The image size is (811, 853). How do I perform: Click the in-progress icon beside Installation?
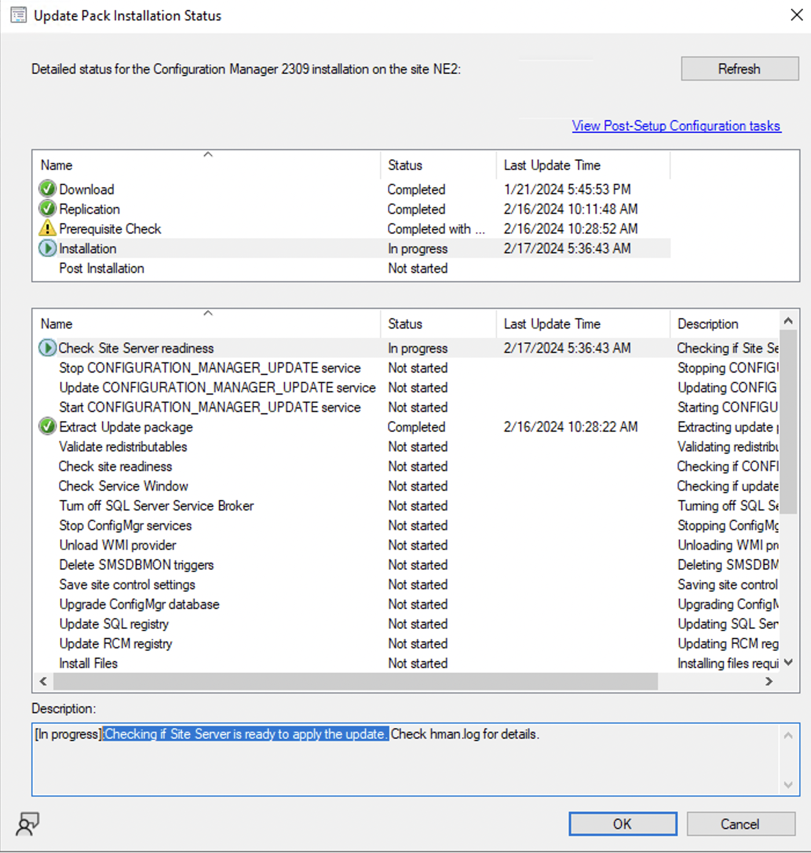48,248
